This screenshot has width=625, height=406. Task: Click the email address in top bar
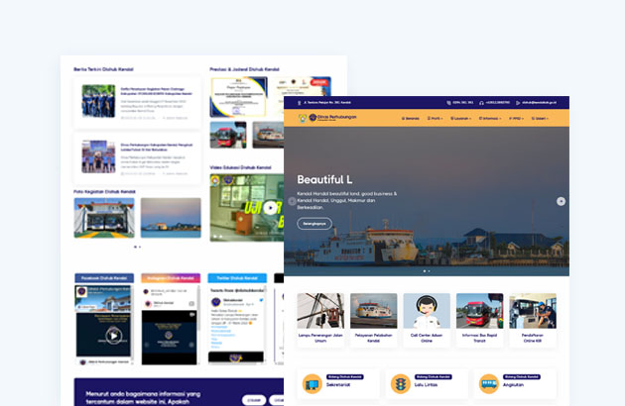coord(542,102)
